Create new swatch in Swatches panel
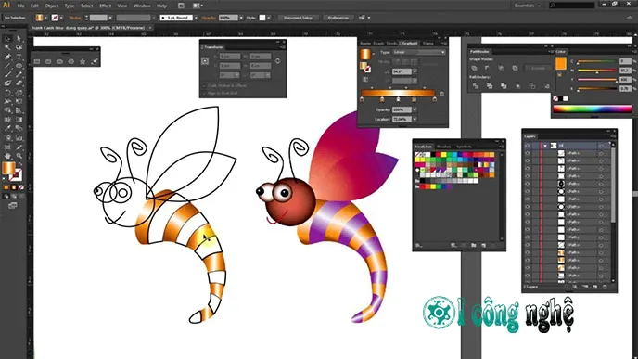Viewport: 638px width, 359px height. (483, 246)
